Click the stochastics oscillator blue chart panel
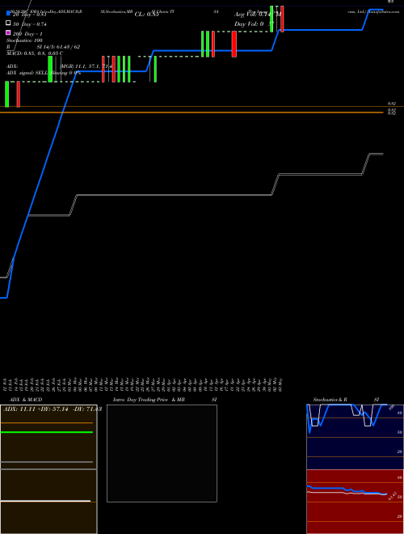The width and height of the screenshot is (404, 534). [x=355, y=437]
